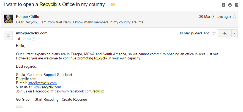Click the red open padlock icon

point(19,39)
